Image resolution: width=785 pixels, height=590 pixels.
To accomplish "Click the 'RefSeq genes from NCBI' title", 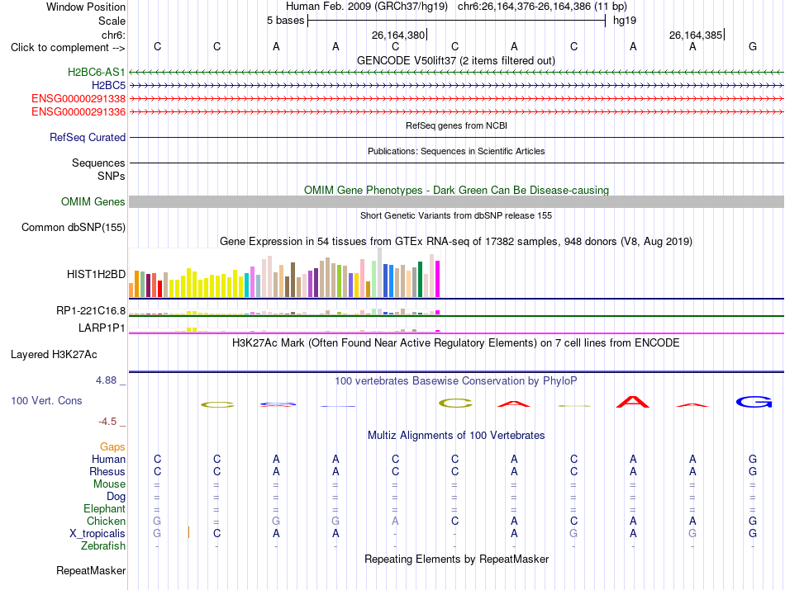I will 456,125.
